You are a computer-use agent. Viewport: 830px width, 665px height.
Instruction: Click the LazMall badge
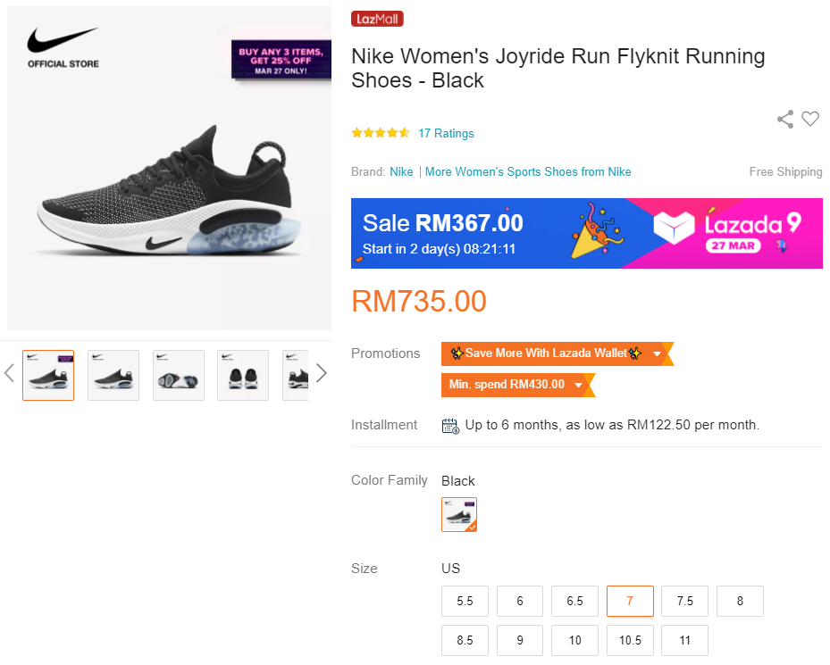tap(377, 19)
